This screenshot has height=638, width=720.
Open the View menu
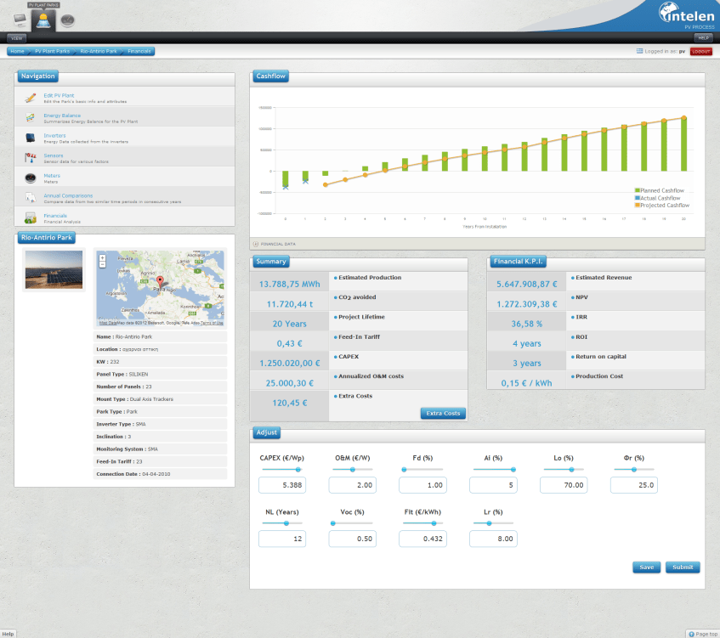click(x=17, y=38)
